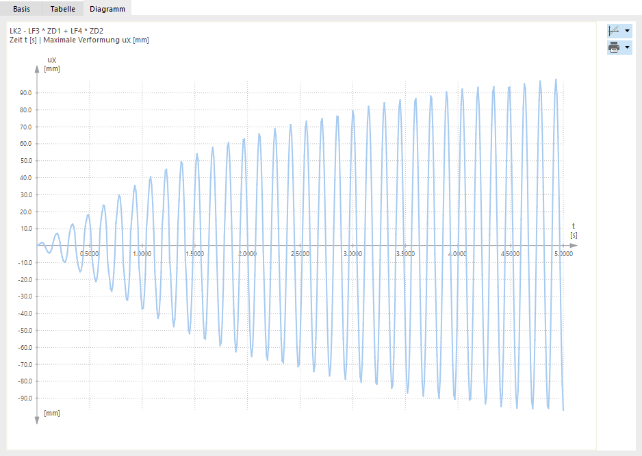The image size is (642, 456).
Task: Open the Tabelle tab
Action: point(63,9)
